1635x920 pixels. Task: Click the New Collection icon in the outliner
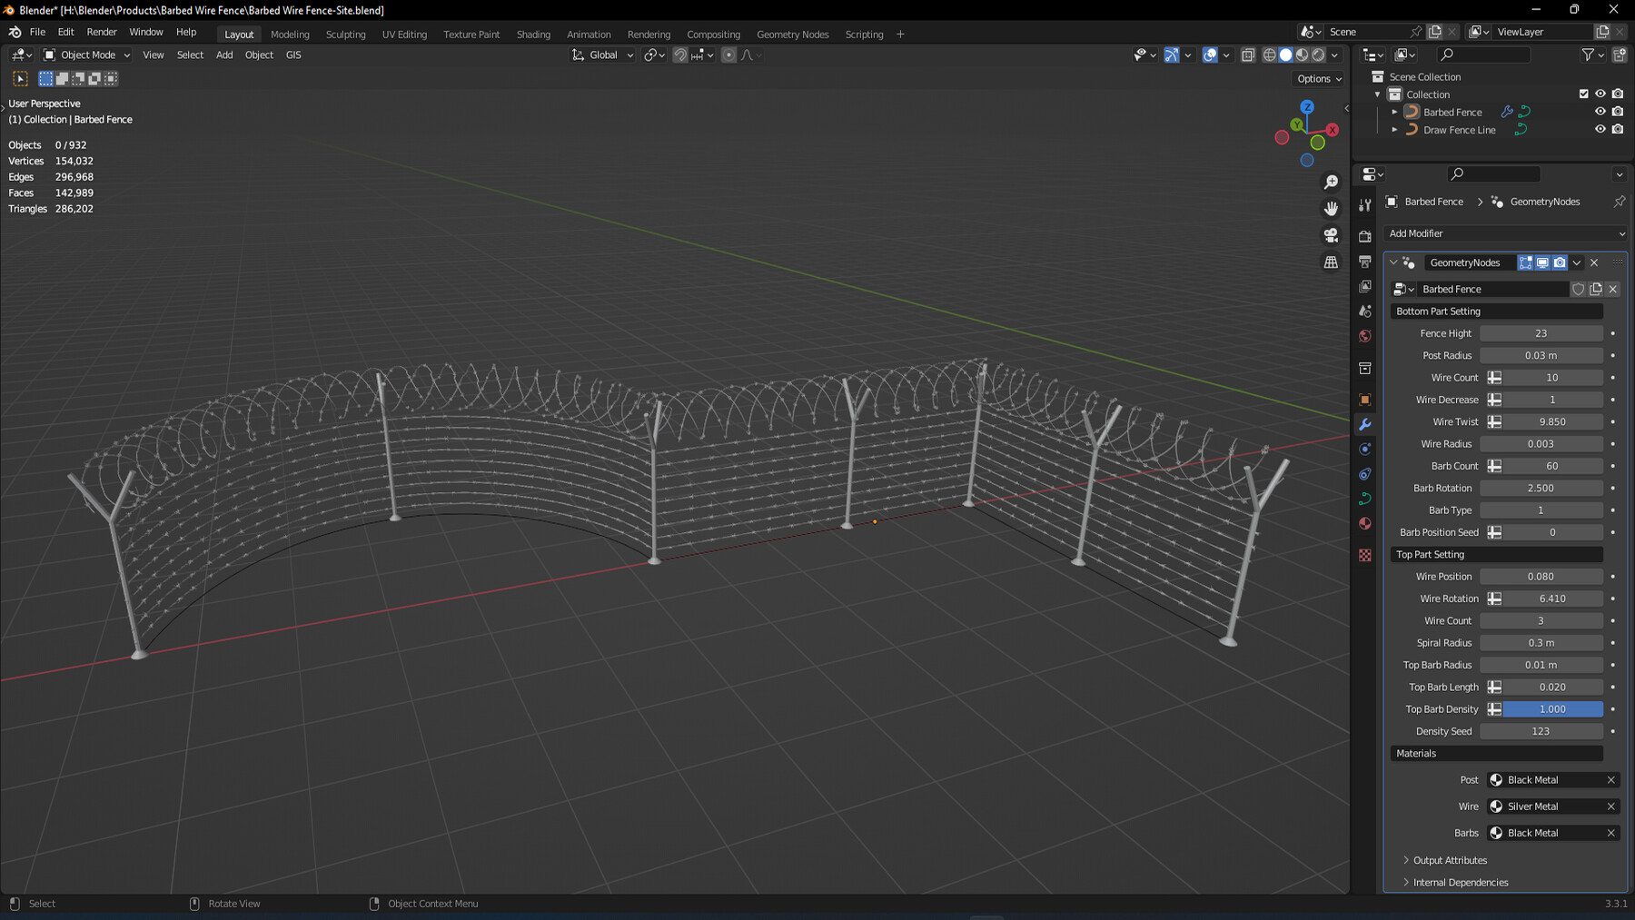(1620, 54)
